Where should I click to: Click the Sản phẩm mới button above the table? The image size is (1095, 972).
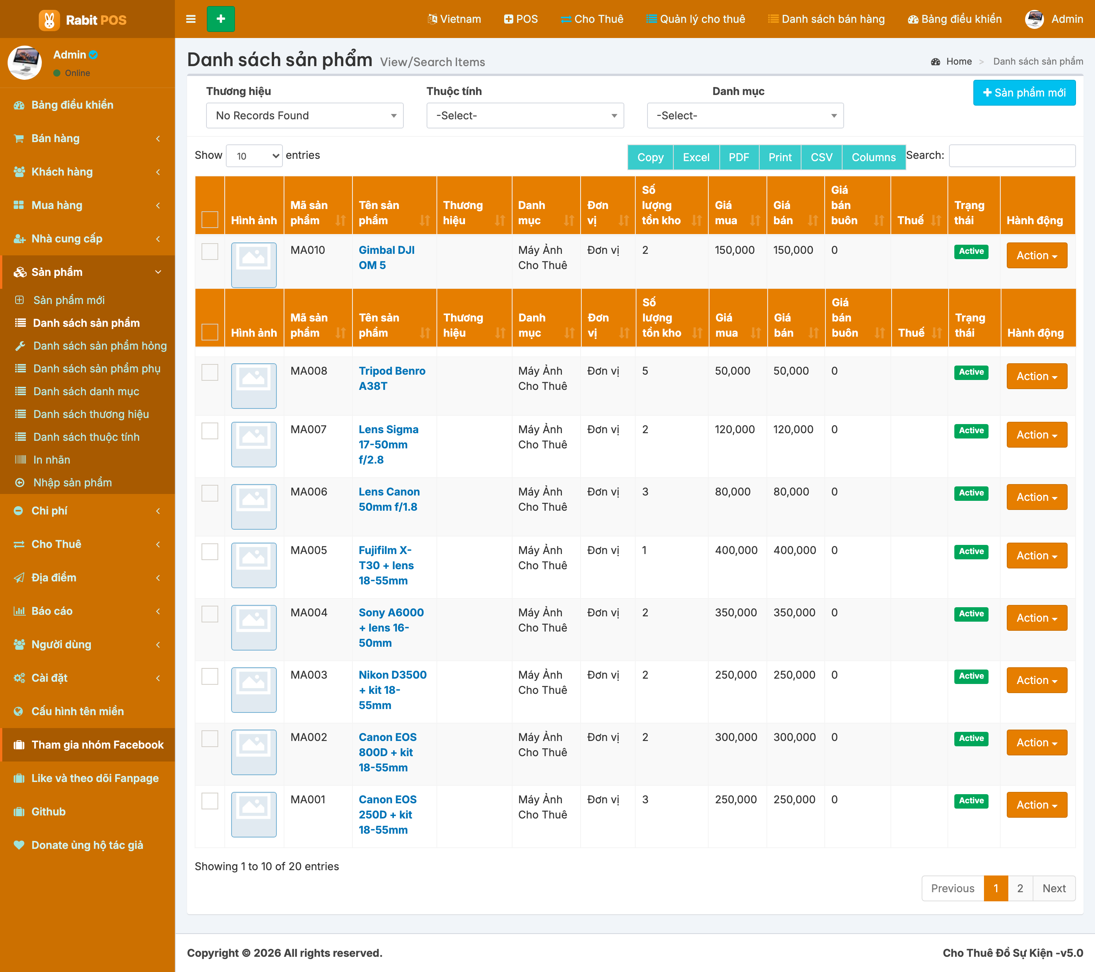coord(1024,93)
